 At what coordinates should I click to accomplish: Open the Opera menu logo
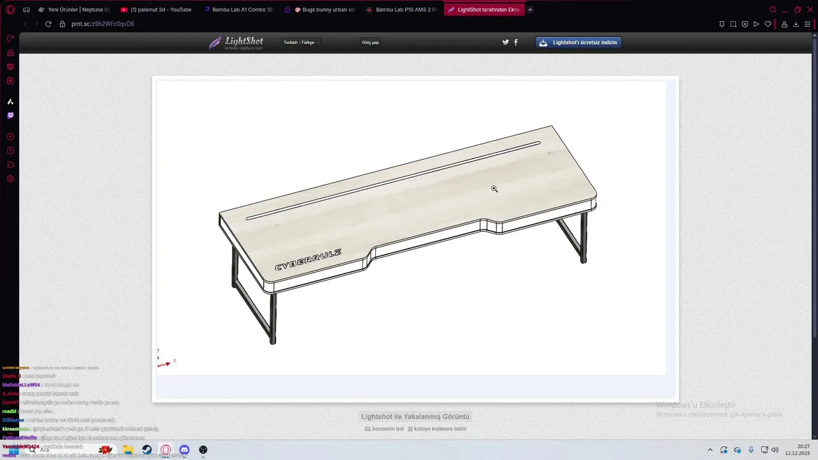10,10
